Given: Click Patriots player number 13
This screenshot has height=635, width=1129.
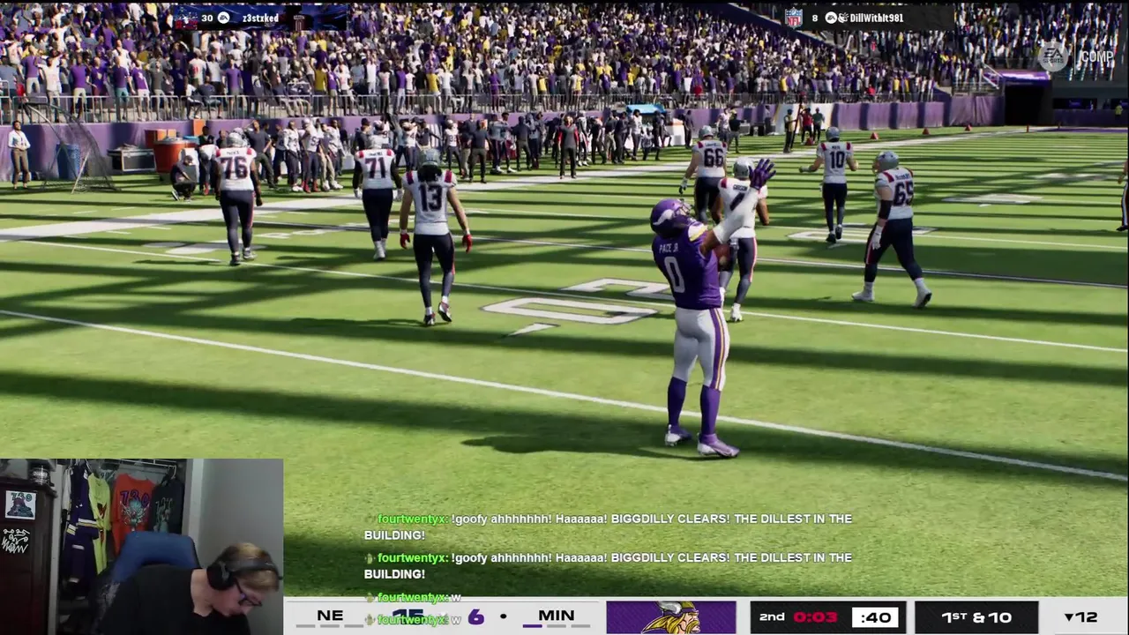Looking at the screenshot, I should point(433,238).
